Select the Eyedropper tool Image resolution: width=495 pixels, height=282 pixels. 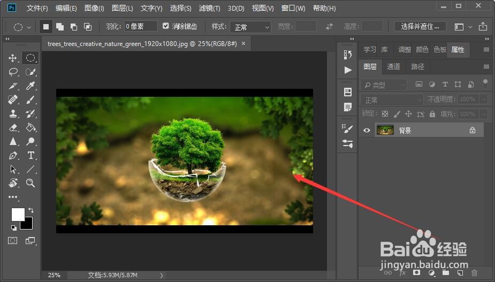click(31, 86)
